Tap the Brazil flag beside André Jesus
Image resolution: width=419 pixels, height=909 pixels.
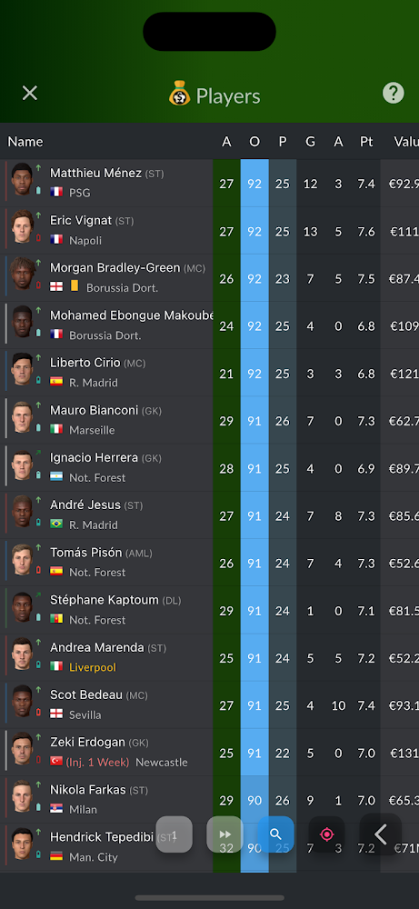[56, 524]
